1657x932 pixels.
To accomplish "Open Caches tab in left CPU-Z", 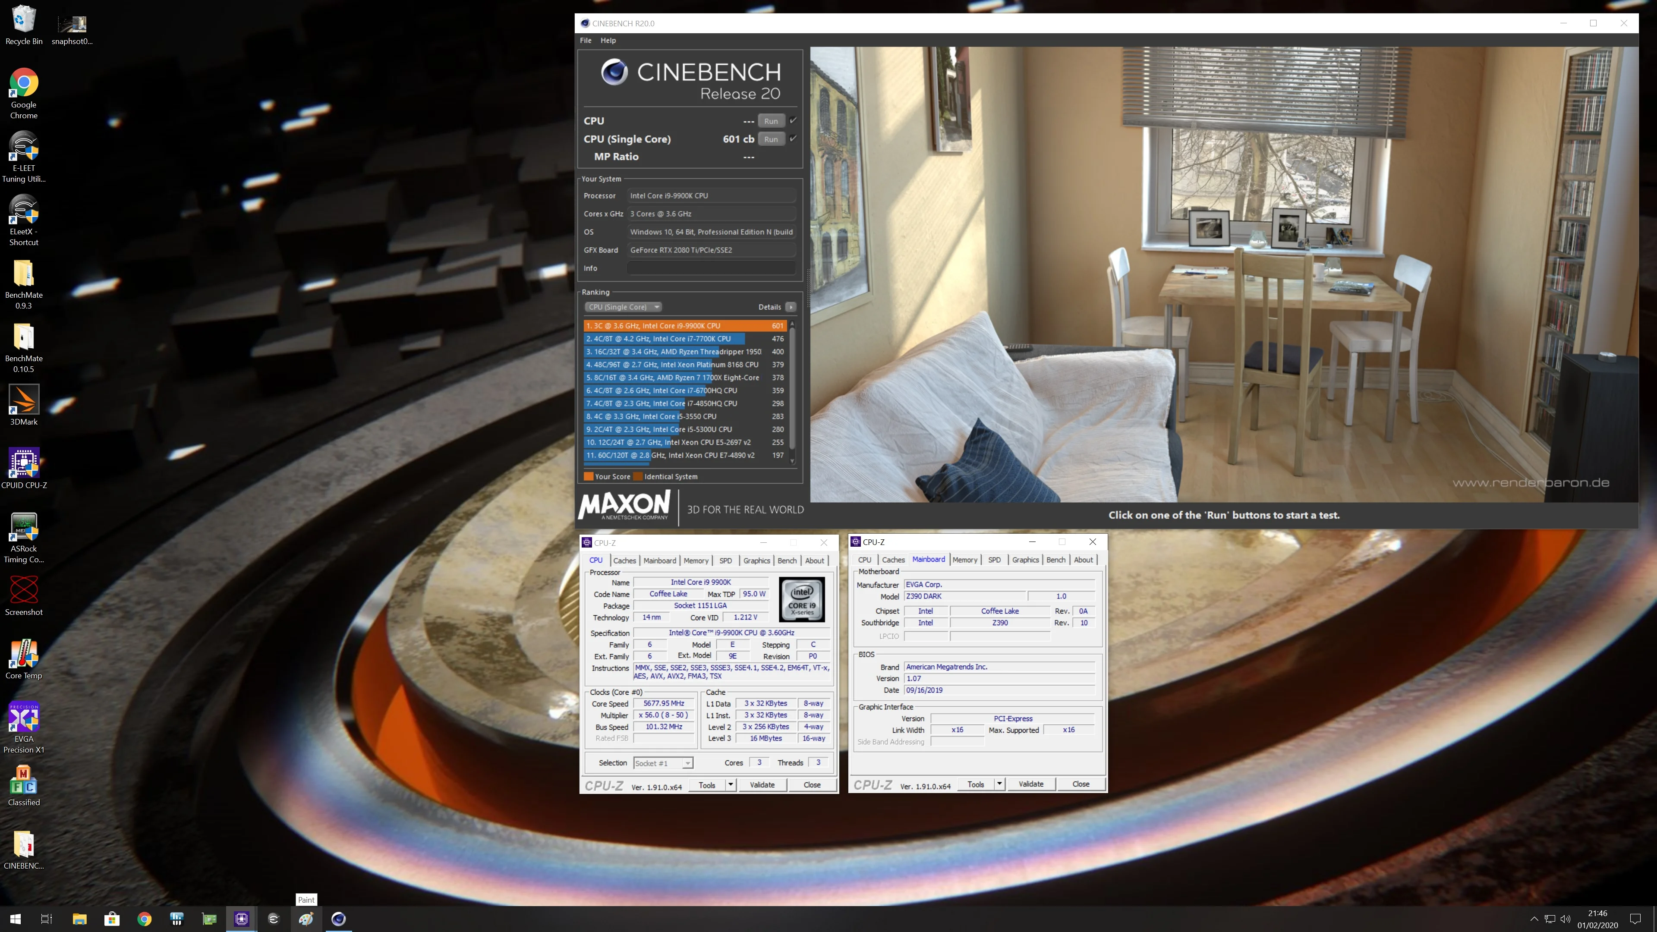I will [624, 560].
